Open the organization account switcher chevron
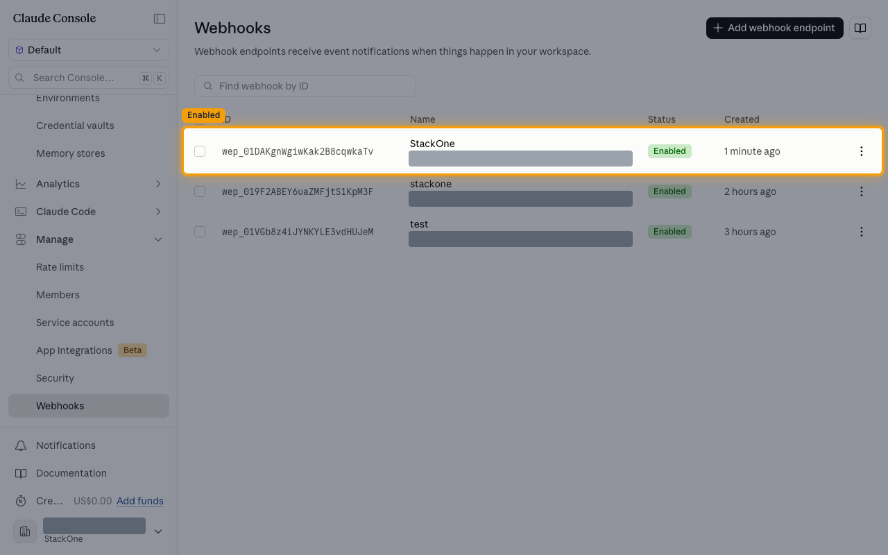 coord(158,531)
